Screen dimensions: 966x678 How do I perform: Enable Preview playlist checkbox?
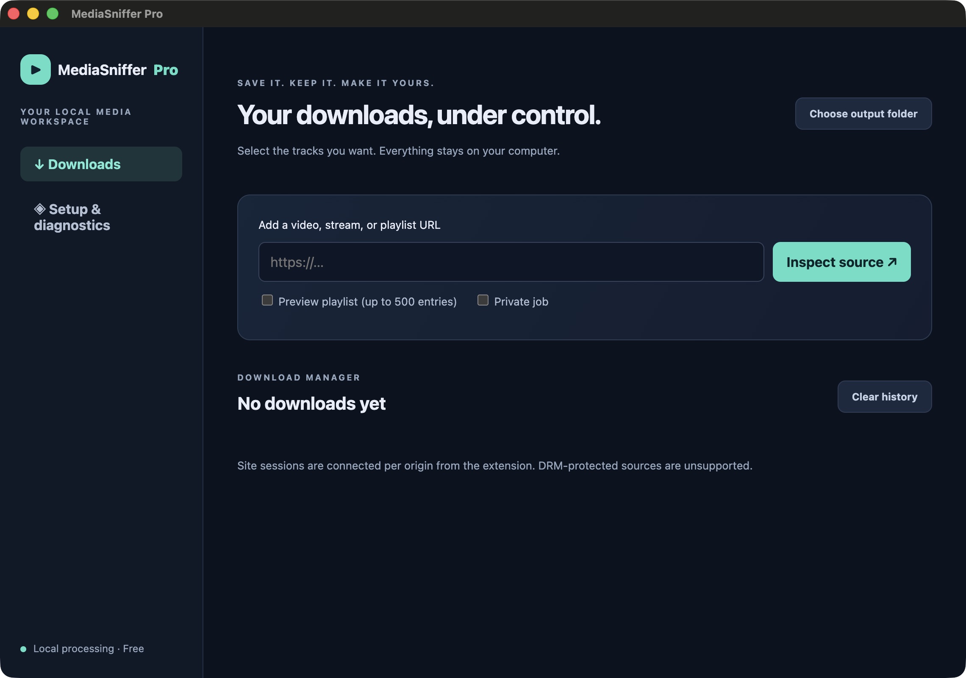267,300
